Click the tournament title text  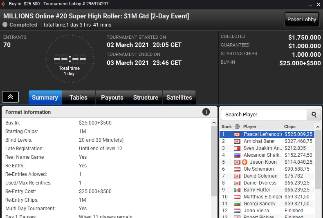[x=96, y=16]
